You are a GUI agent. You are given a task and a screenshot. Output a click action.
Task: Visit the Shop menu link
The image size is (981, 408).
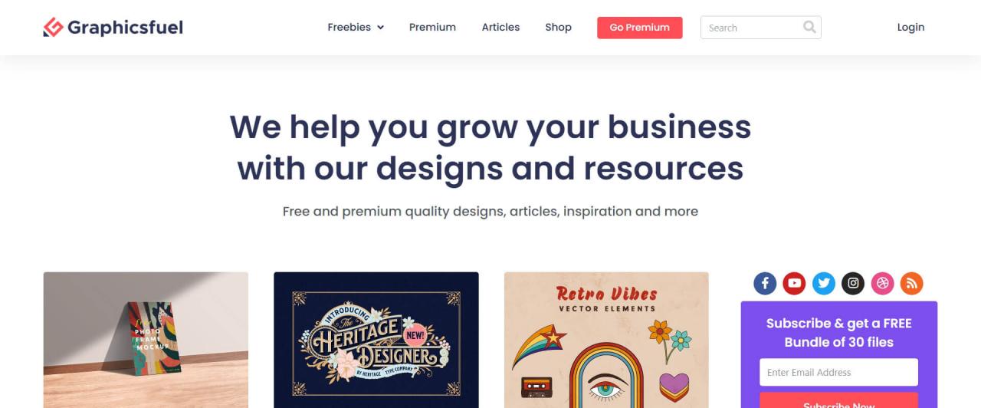coord(558,27)
